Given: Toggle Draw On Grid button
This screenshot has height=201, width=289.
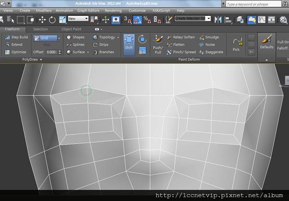Looking at the screenshot, I should 45,38.
